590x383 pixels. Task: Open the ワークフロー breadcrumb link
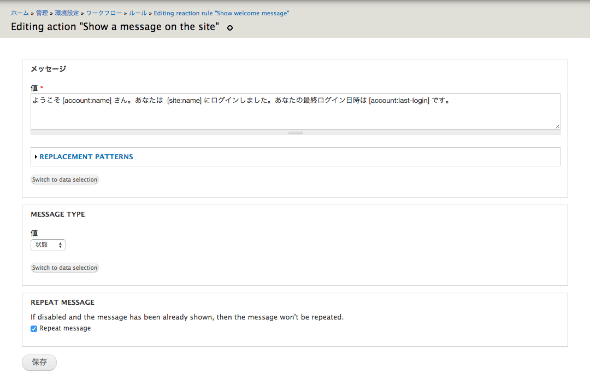104,13
